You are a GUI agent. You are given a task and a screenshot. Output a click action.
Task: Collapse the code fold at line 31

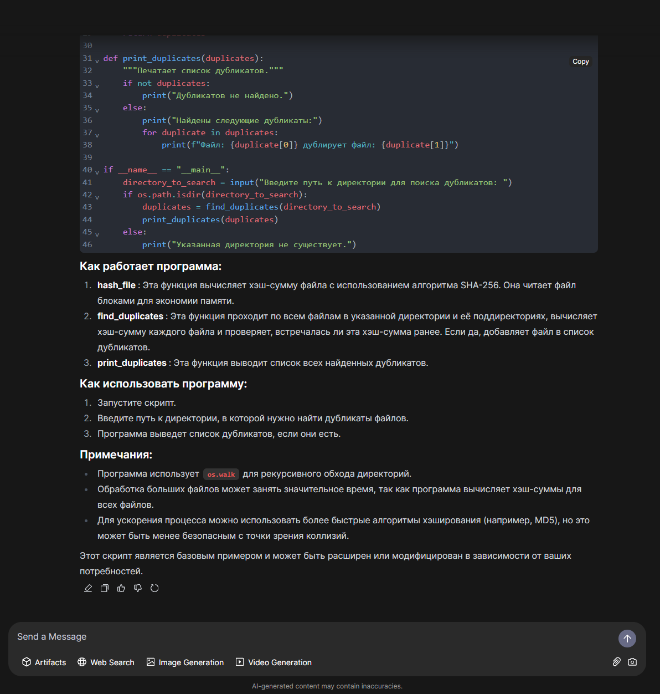pos(97,61)
